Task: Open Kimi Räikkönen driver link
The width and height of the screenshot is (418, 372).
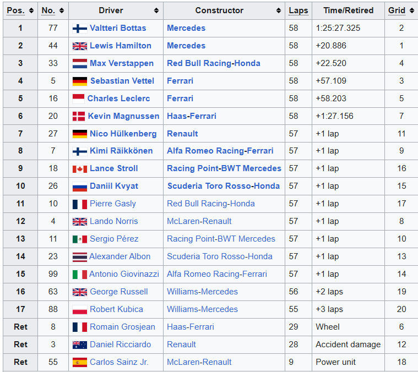Action: pyautogui.click(x=121, y=151)
